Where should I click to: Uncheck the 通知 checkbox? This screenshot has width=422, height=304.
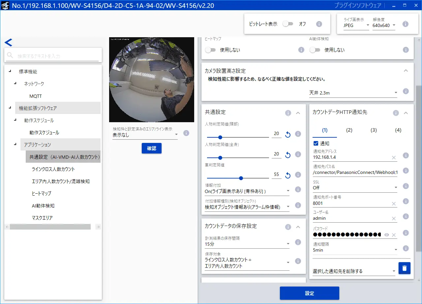pos(316,144)
